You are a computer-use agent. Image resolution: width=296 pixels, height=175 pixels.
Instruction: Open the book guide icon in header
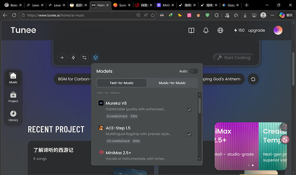[x=191, y=30]
